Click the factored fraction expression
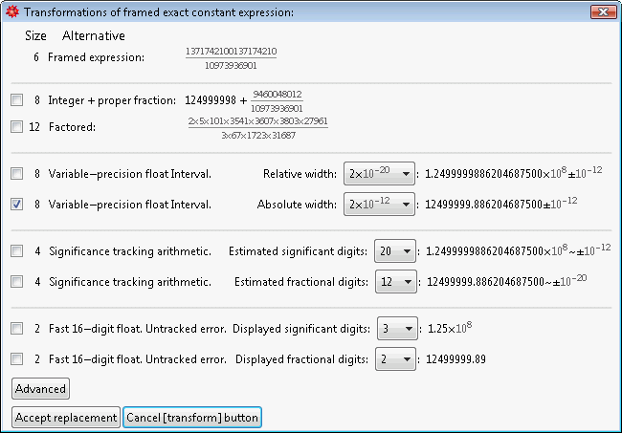Screen dimensions: 622x433 (258, 128)
